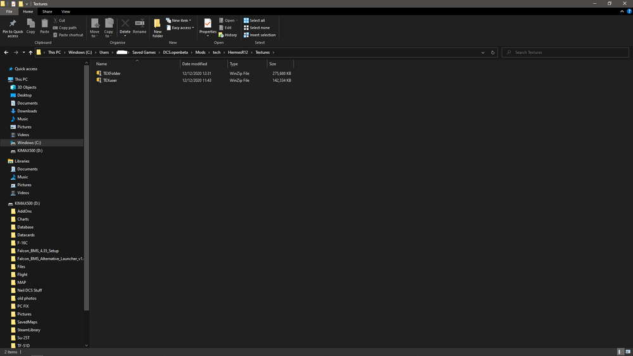The height and width of the screenshot is (356, 633).
Task: Click the navigation pane scrollbar
Action: pyautogui.click(x=86, y=188)
